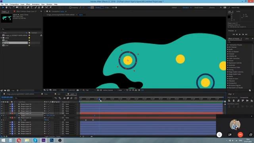Click the first align icon in Align panel
This screenshot has width=254, height=143.
point(229,100)
